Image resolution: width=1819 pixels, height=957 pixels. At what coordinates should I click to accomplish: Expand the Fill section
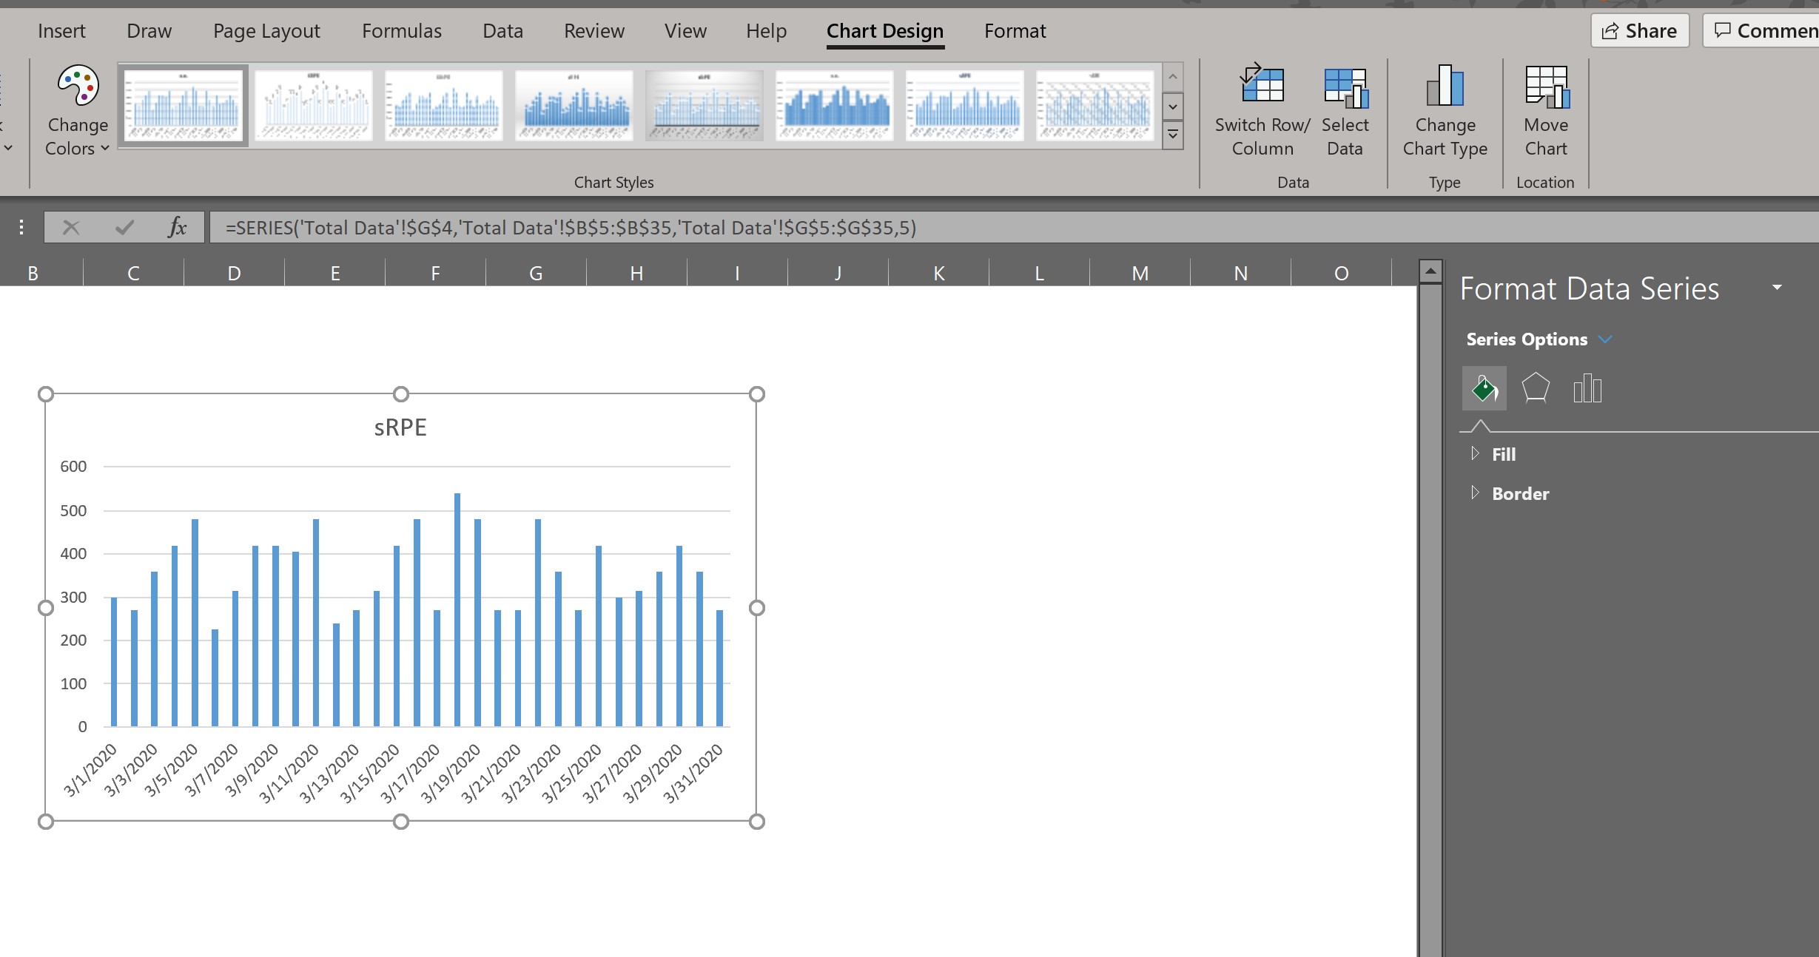(x=1502, y=454)
